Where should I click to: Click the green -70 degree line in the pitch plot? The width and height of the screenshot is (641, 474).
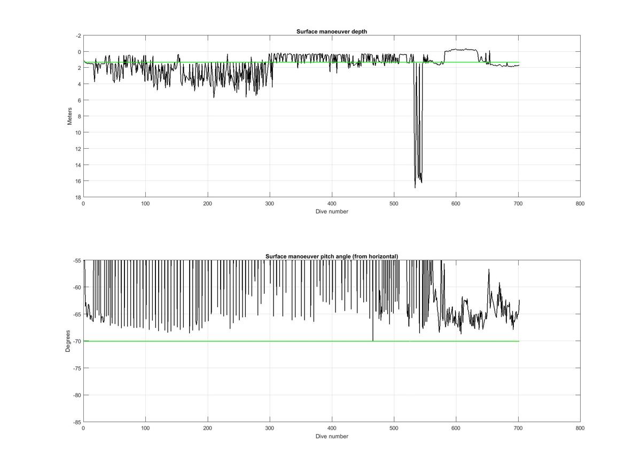click(301, 341)
